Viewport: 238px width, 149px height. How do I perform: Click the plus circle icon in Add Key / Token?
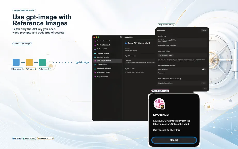[x=161, y=55]
